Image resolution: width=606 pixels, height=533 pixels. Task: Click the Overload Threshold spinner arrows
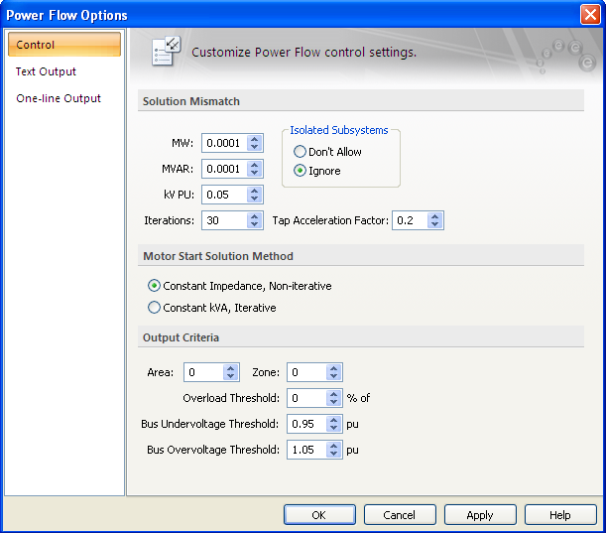[x=334, y=398]
